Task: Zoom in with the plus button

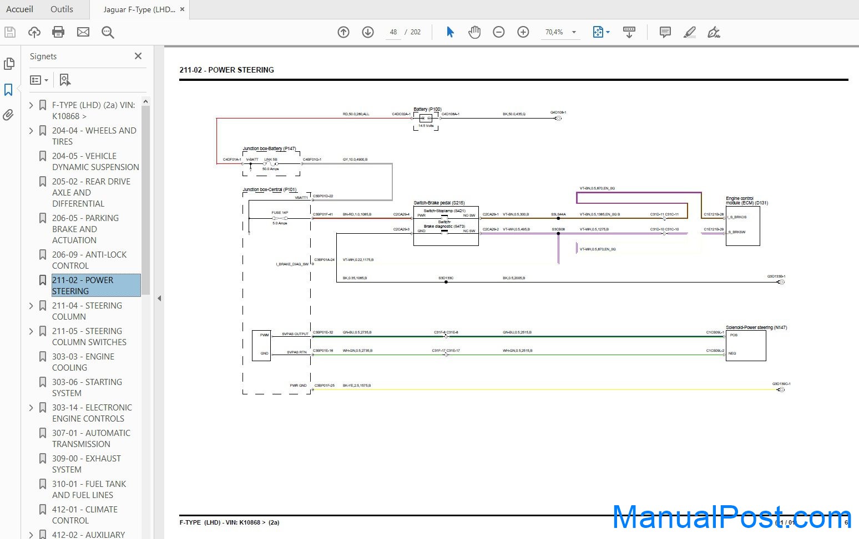Action: point(523,32)
